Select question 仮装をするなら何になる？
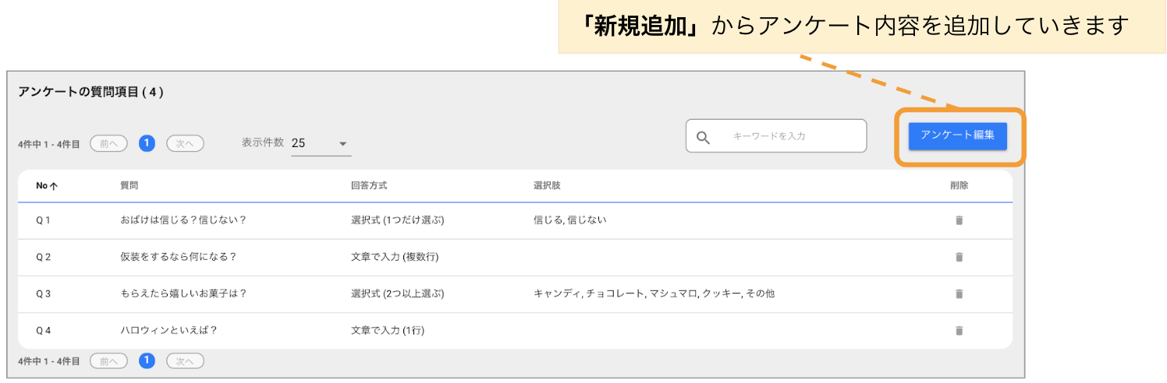Viewport: 1167px width, 383px height. (x=179, y=257)
